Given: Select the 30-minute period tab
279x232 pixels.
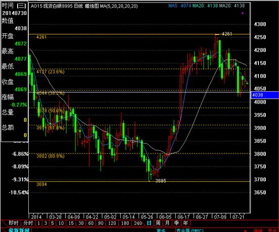Looking at the screenshot, I should pyautogui.click(x=81, y=223).
